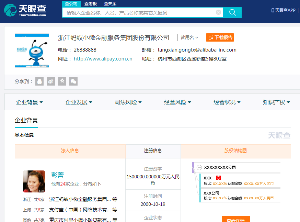Viewport: 300px width, 222px height.
Task: Click the magnifier search button
Action: [232, 12]
